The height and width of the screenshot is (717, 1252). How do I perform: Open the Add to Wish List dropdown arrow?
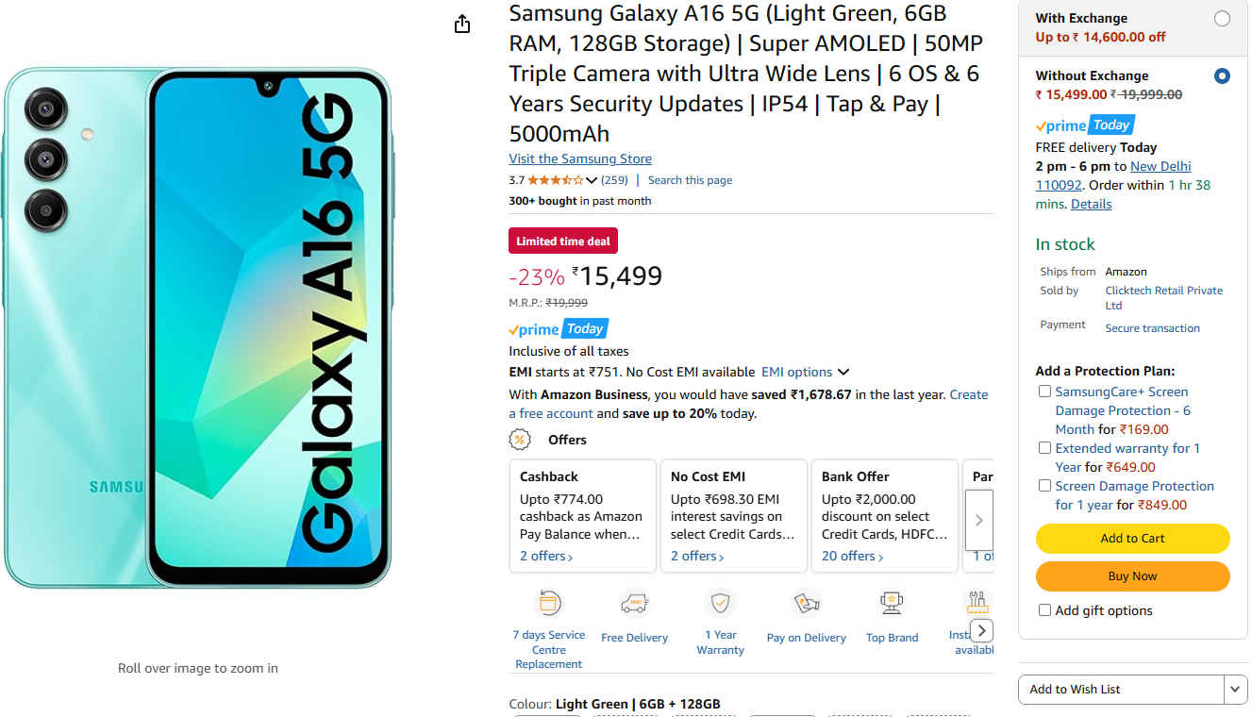click(1236, 690)
